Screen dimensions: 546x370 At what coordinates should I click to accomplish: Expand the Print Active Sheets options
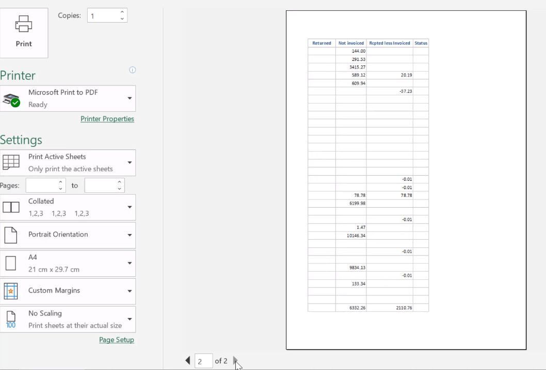130,163
